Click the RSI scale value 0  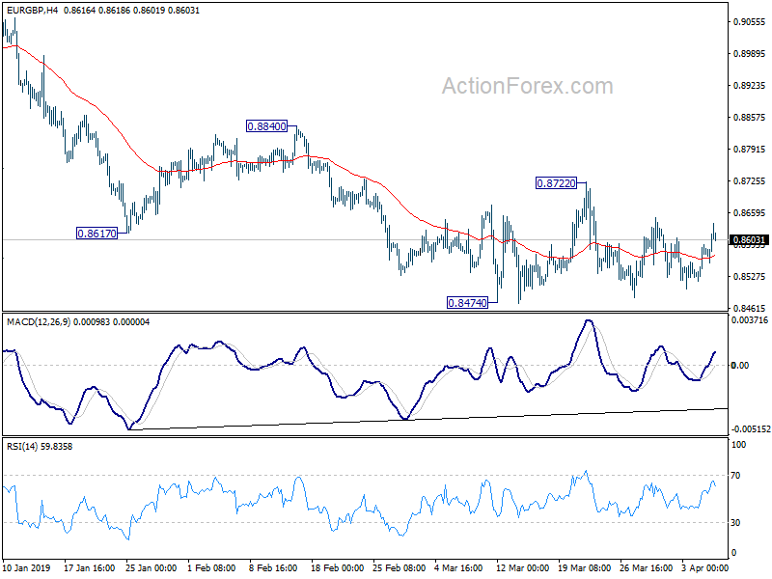click(734, 553)
